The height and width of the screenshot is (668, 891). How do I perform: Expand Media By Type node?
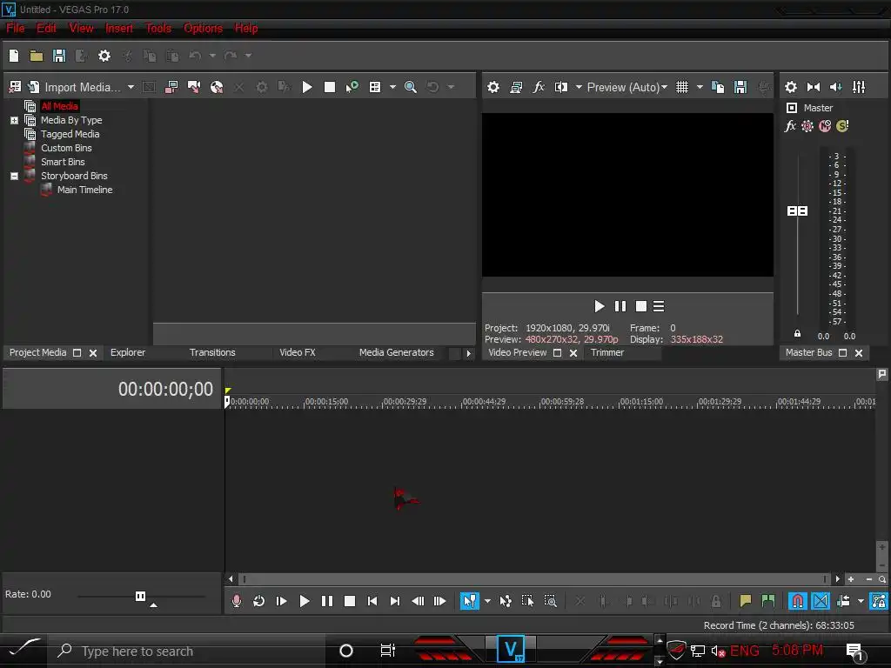[14, 120]
